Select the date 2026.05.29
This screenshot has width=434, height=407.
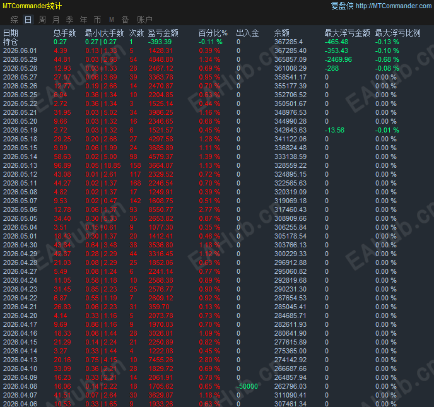tap(20, 60)
